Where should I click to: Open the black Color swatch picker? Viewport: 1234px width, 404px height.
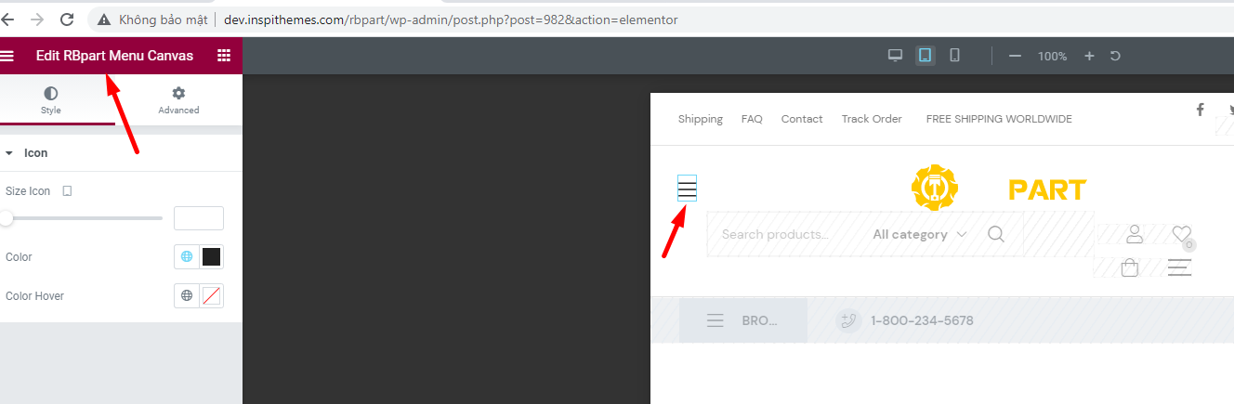212,257
